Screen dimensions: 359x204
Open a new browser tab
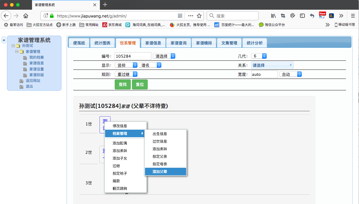(105, 5)
